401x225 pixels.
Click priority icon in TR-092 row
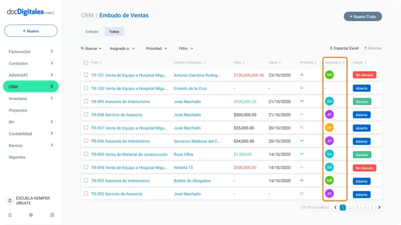coord(302,194)
